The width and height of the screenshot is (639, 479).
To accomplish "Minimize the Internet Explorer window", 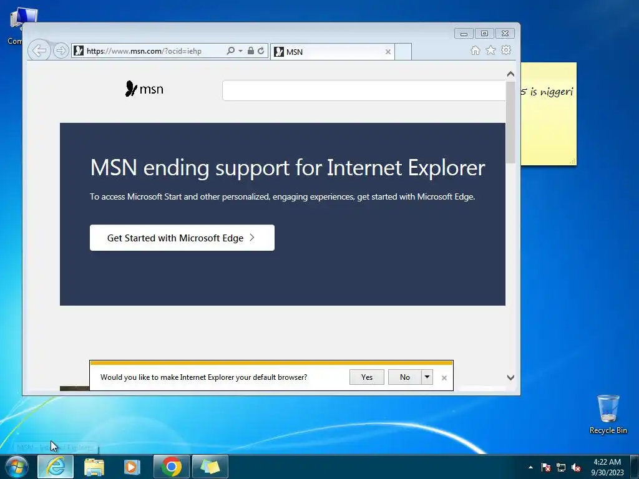I will tap(464, 34).
